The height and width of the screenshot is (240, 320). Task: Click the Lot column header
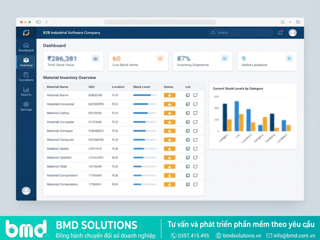[188, 87]
